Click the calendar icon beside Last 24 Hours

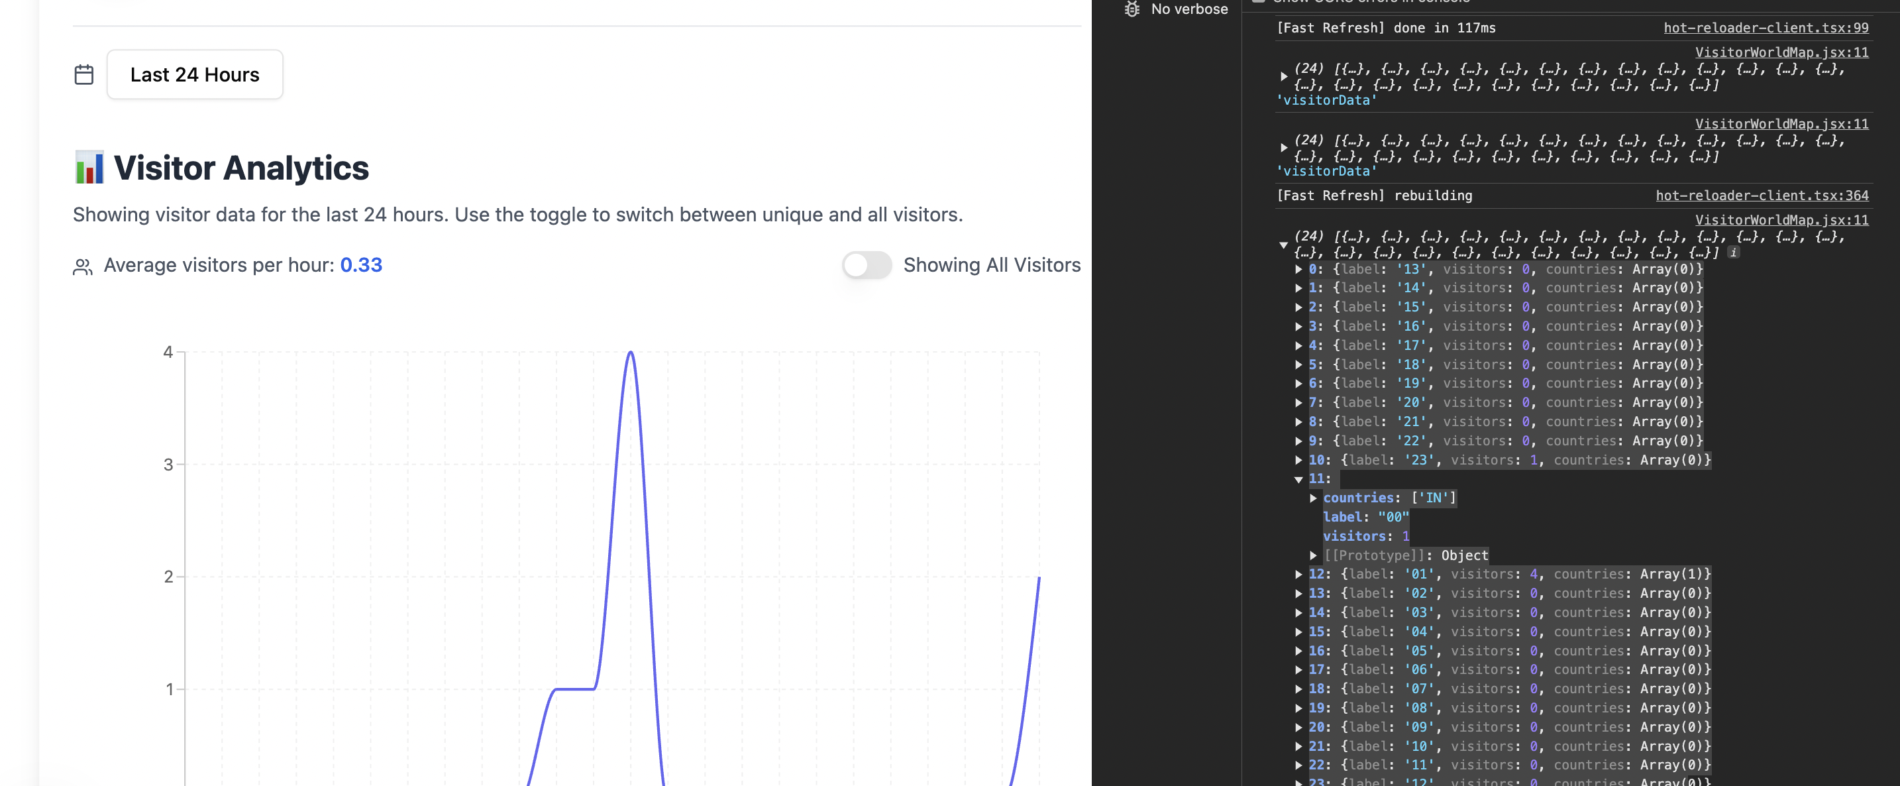tap(84, 74)
